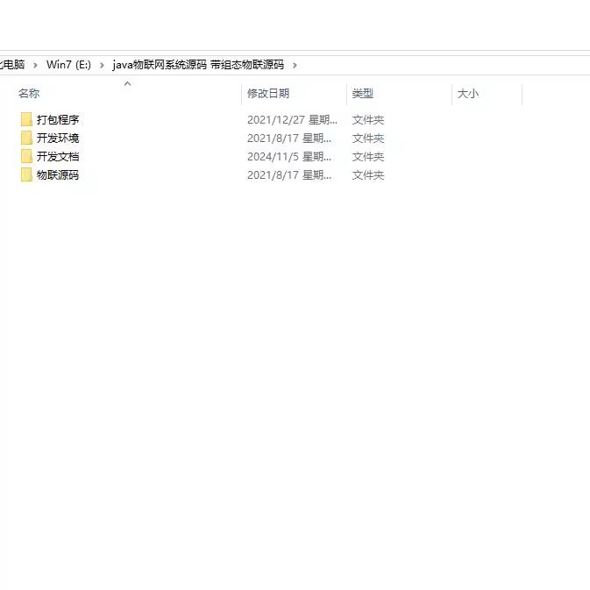The height and width of the screenshot is (590, 590).
Task: Expand chevron after Win7 (E:) breadcrumb
Action: pyautogui.click(x=102, y=65)
